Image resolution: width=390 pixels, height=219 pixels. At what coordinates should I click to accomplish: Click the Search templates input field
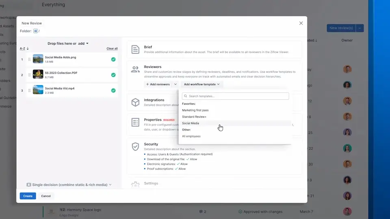[235, 96]
